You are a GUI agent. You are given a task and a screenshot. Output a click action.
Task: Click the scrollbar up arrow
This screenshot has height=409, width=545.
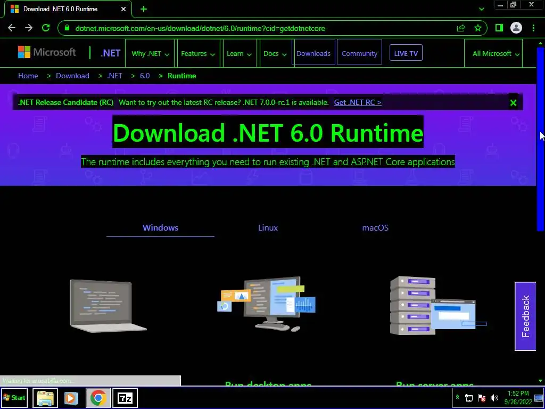540,43
